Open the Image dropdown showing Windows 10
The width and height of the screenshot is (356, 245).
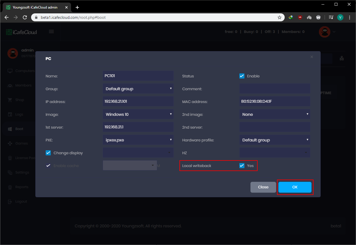(x=138, y=114)
